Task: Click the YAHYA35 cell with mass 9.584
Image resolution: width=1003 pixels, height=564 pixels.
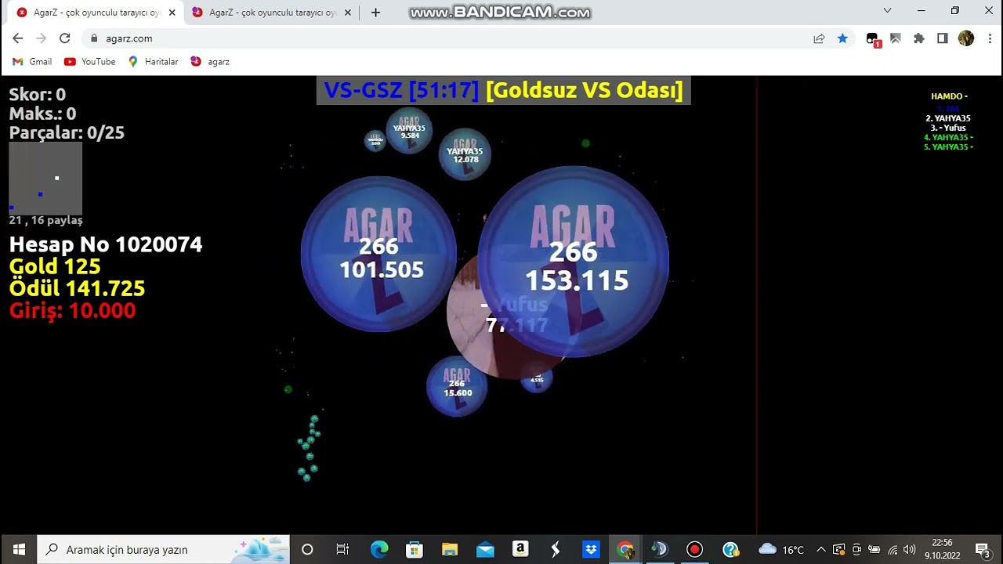Action: coord(409,131)
